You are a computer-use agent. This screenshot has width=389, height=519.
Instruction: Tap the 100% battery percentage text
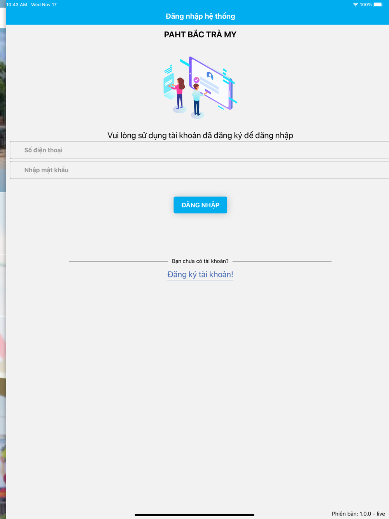(366, 5)
